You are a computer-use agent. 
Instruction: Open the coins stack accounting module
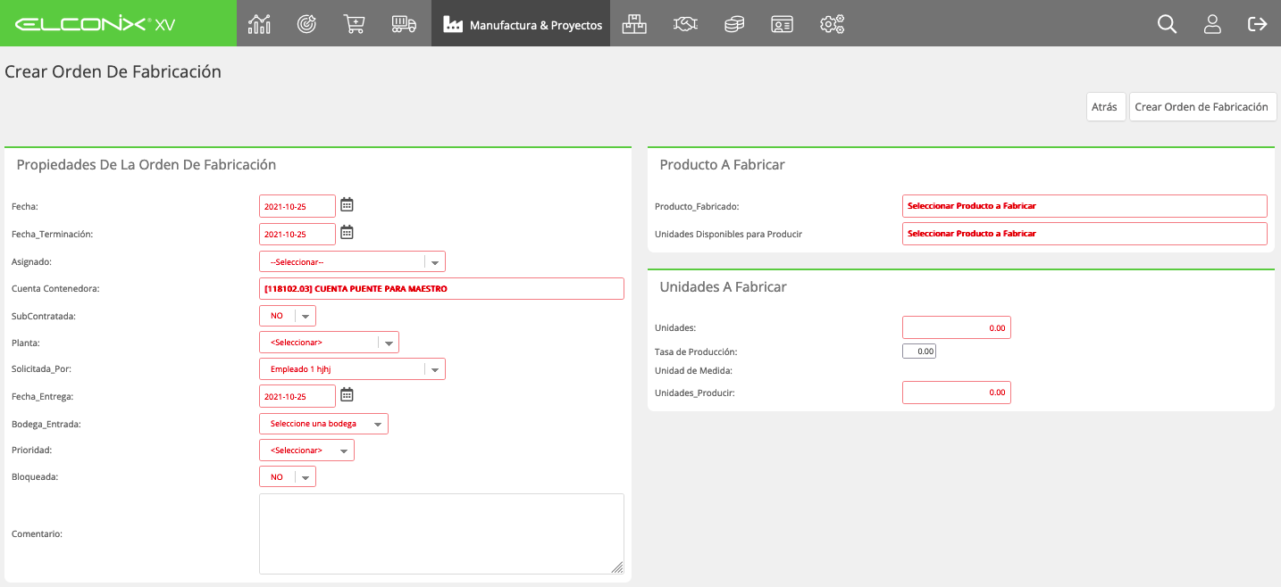pos(734,24)
